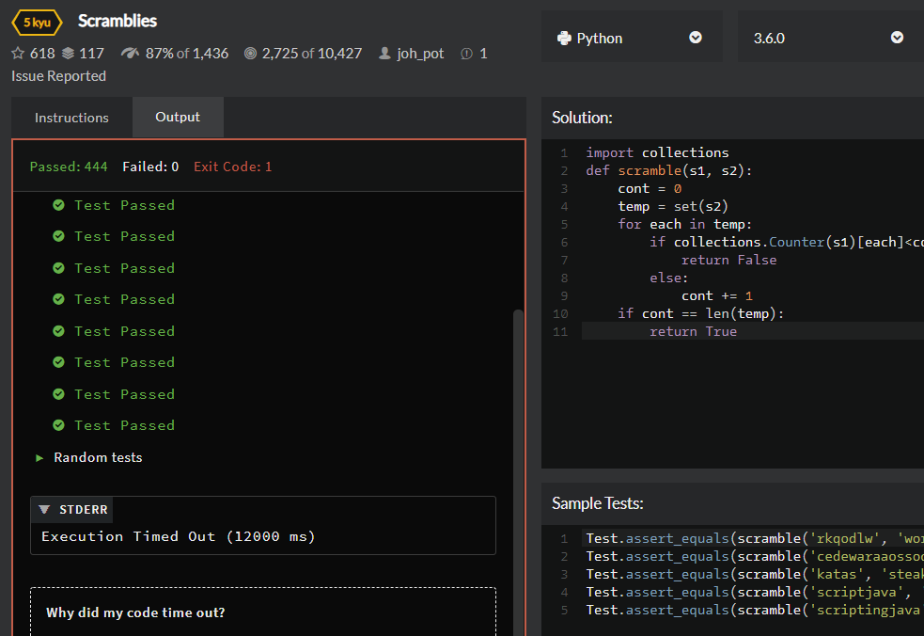
Task: Click the Scramblies kata title
Action: [117, 21]
